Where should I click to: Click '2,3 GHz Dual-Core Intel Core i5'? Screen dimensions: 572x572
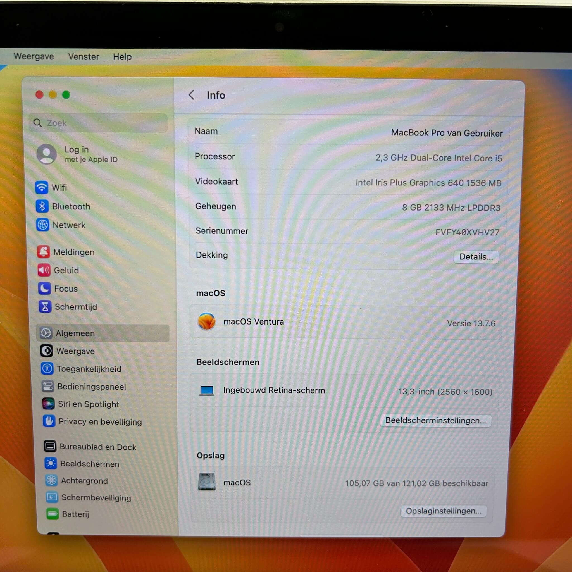click(x=439, y=158)
